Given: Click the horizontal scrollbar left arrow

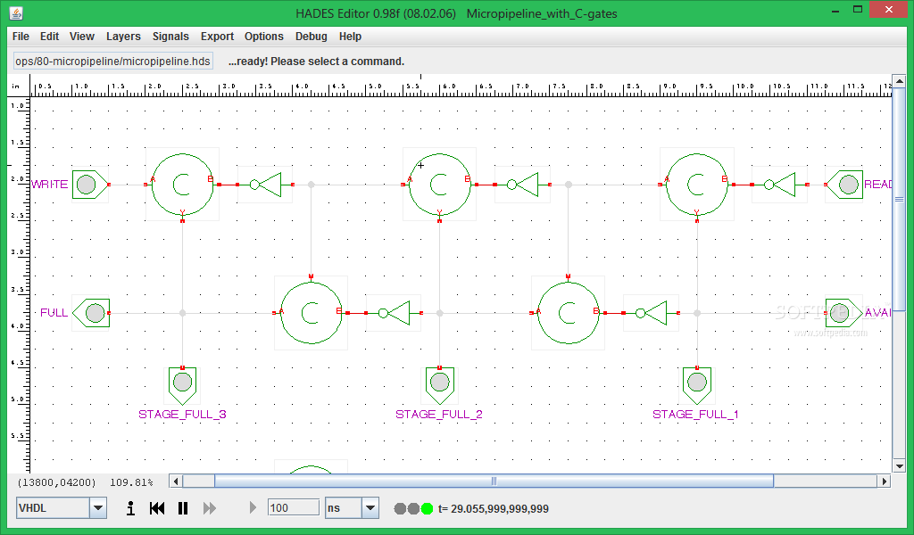Looking at the screenshot, I should 176,481.
